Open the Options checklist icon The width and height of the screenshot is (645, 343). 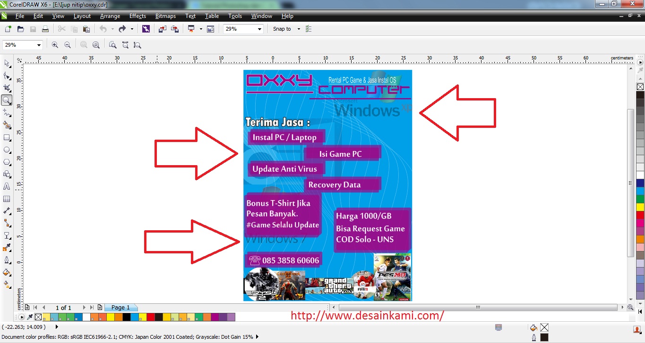click(309, 29)
